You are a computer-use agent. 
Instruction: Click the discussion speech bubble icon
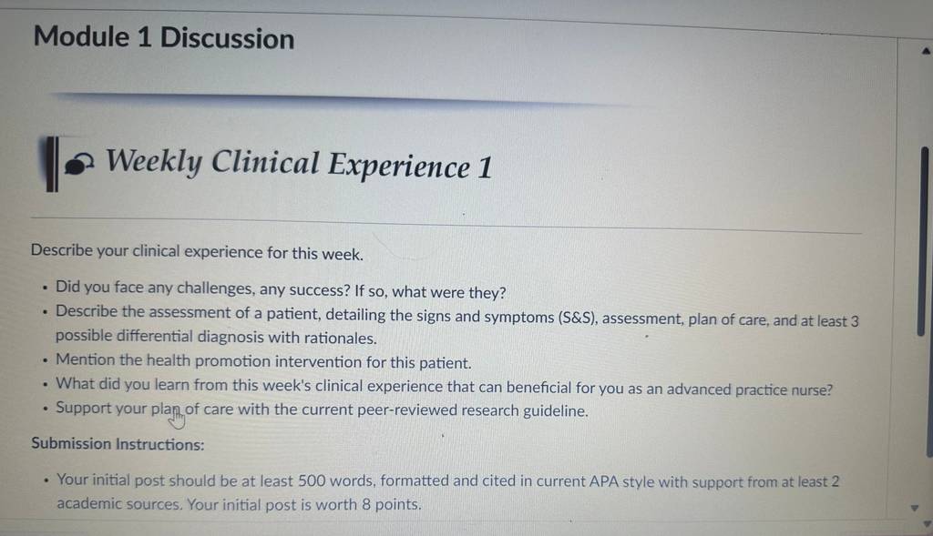78,164
